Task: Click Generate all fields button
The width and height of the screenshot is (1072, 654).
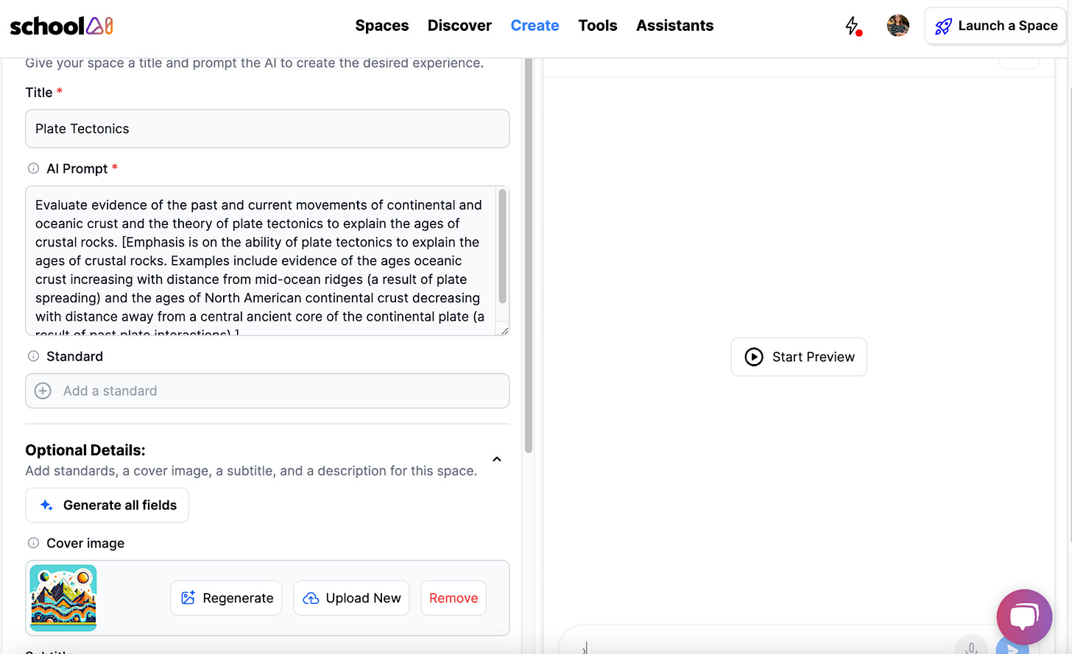Action: (x=107, y=505)
